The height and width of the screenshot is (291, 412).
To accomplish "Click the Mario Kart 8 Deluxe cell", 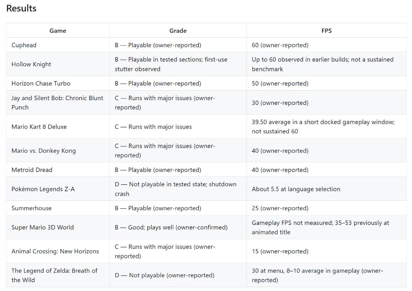I will coord(58,126).
